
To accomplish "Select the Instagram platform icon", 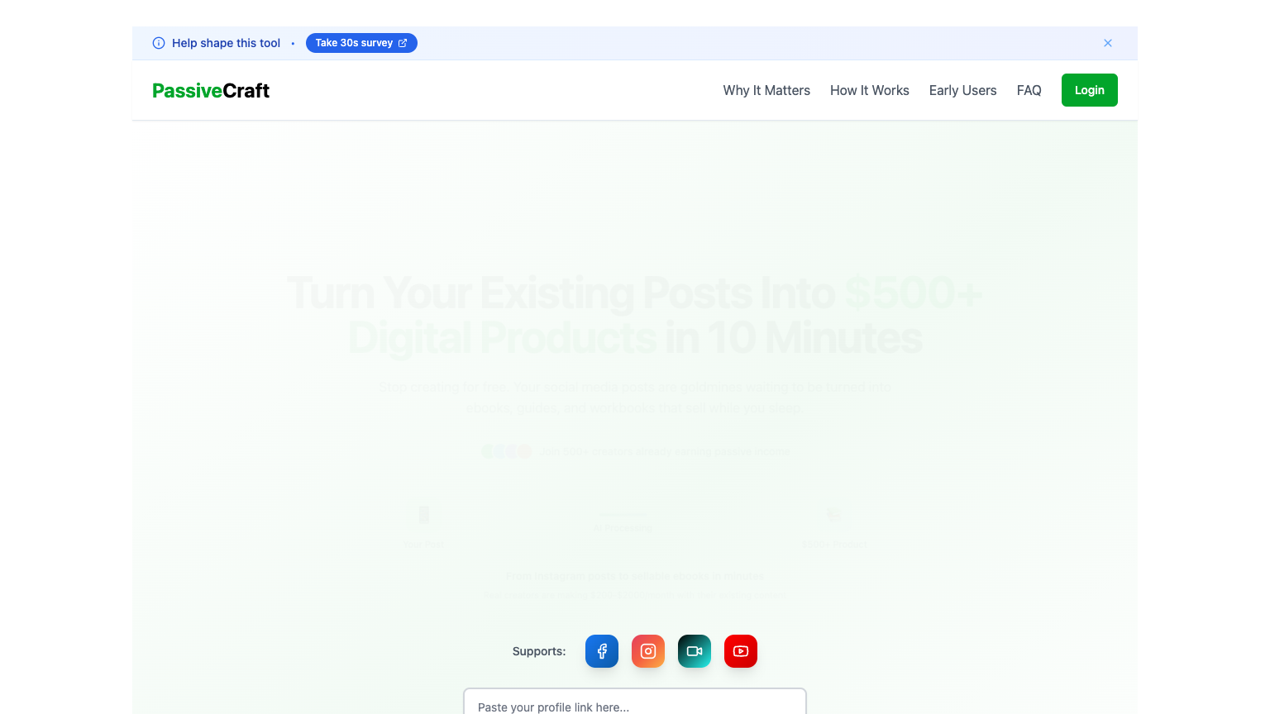I will click(648, 651).
